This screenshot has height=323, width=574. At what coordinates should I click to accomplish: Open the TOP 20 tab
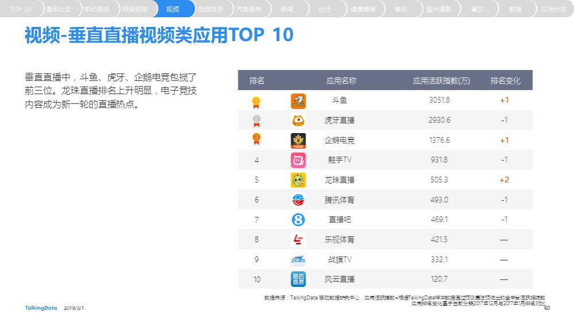click(x=21, y=9)
